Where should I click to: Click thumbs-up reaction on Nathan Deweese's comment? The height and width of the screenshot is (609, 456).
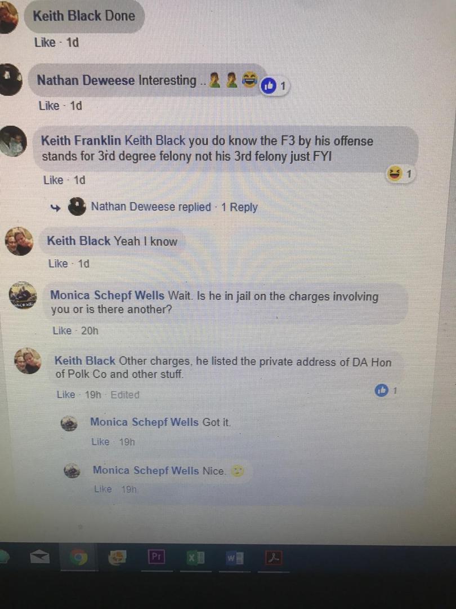[269, 86]
